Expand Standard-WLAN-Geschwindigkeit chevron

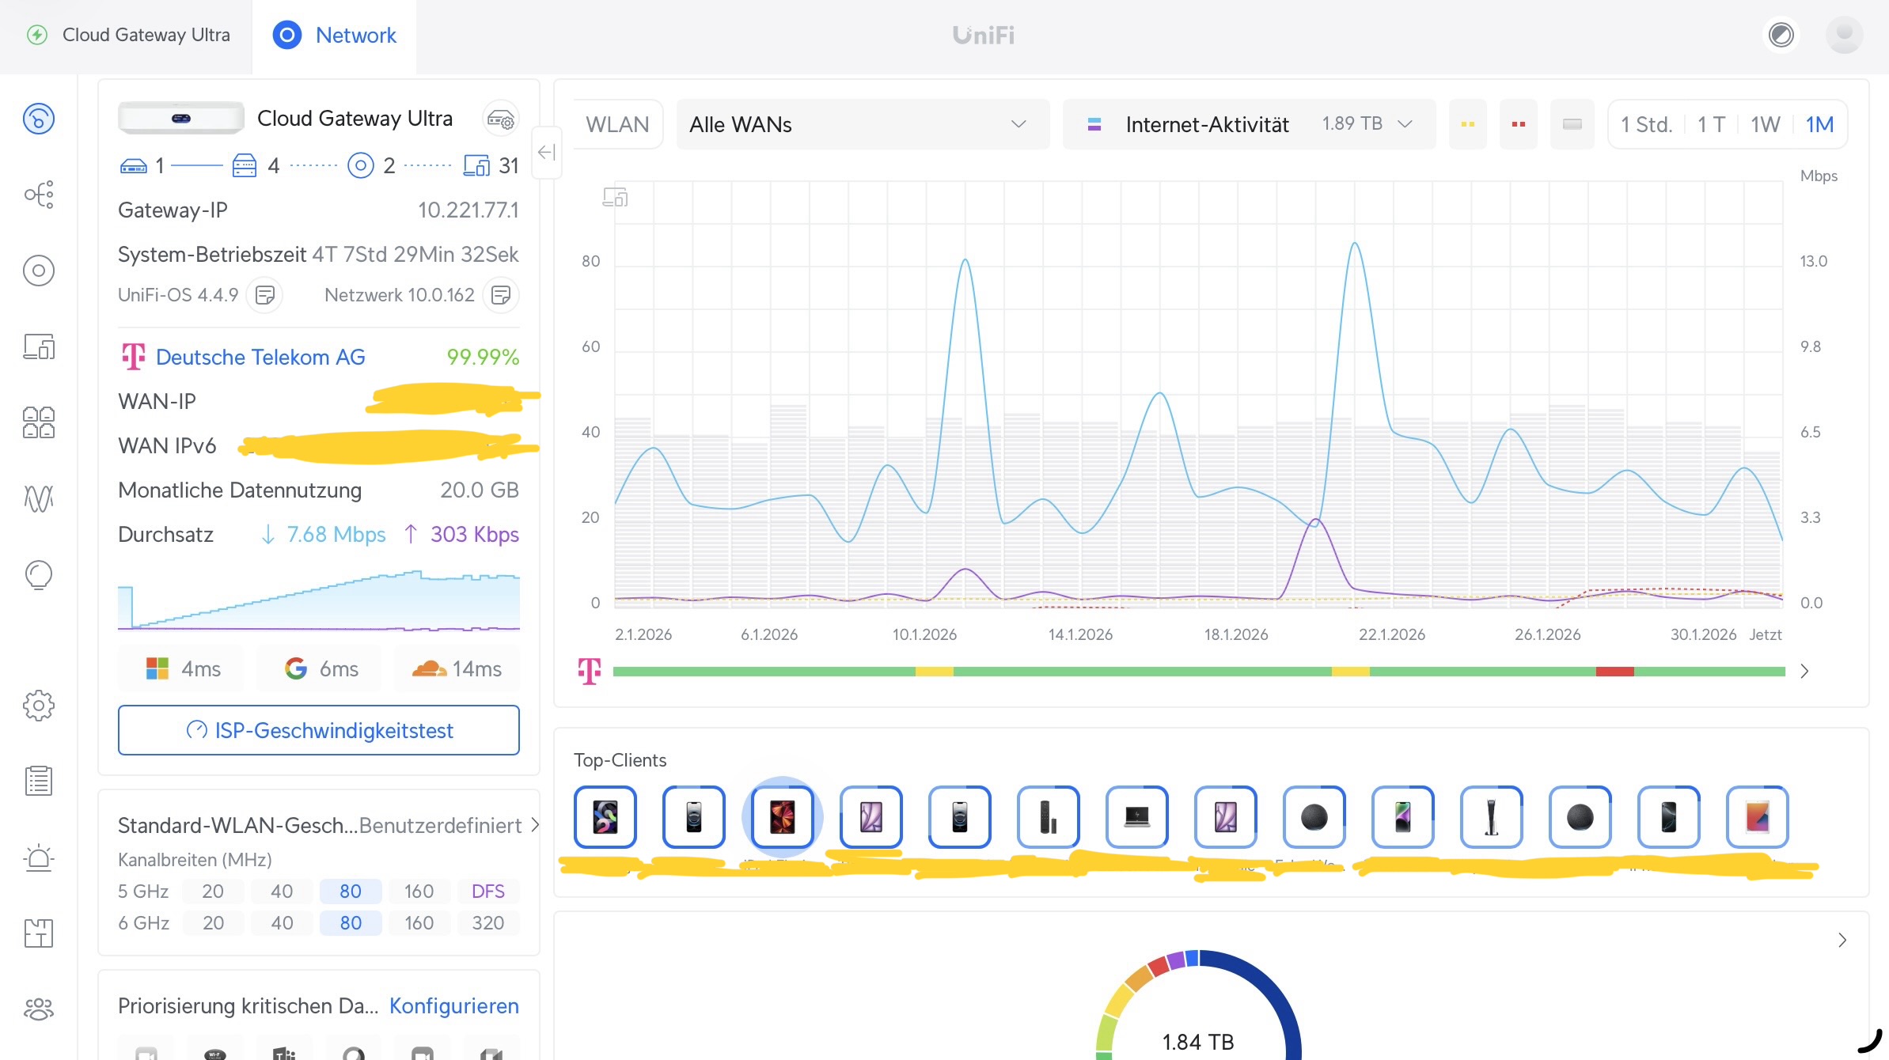pos(535,825)
